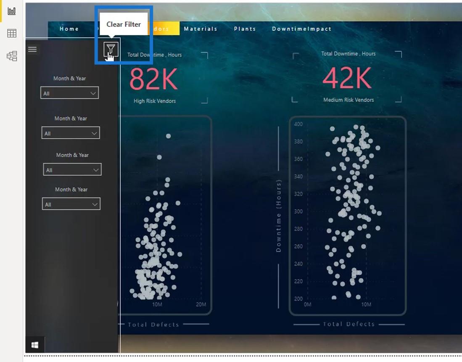Image resolution: width=462 pixels, height=362 pixels.
Task: Toggle the hamburger menu in slicer panel
Action: [x=32, y=49]
